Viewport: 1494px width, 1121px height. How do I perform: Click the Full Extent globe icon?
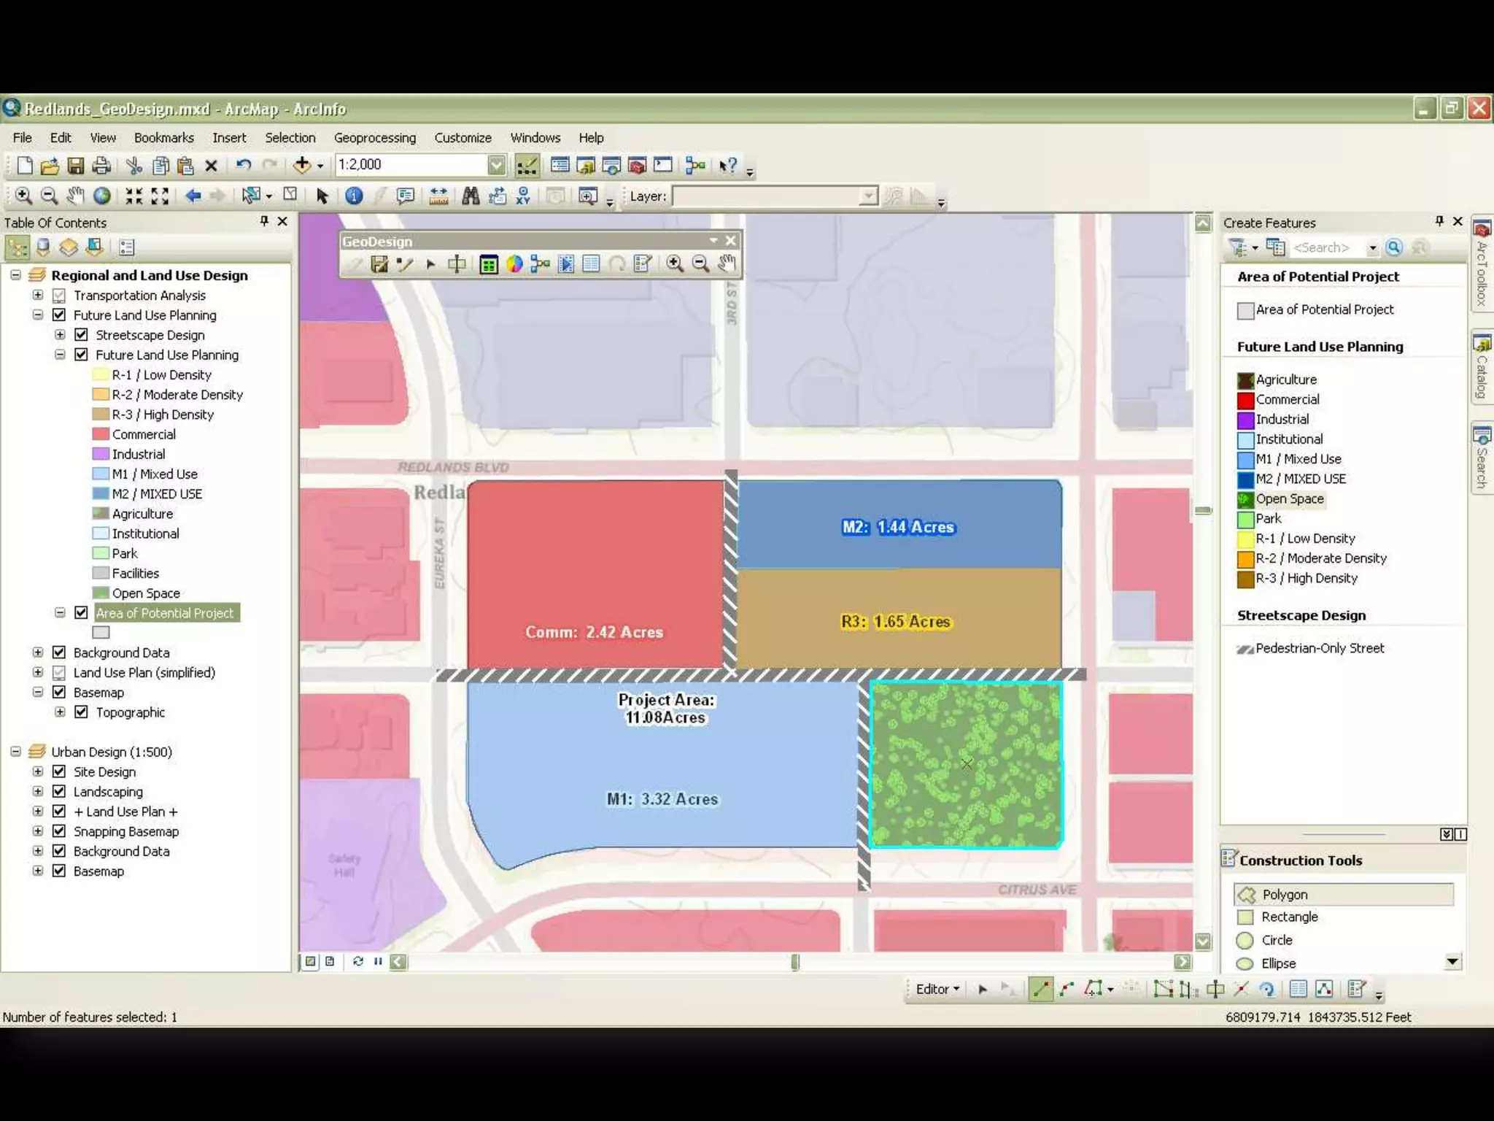(x=102, y=196)
